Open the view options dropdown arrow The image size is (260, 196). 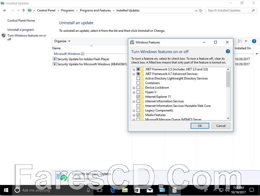(246, 41)
